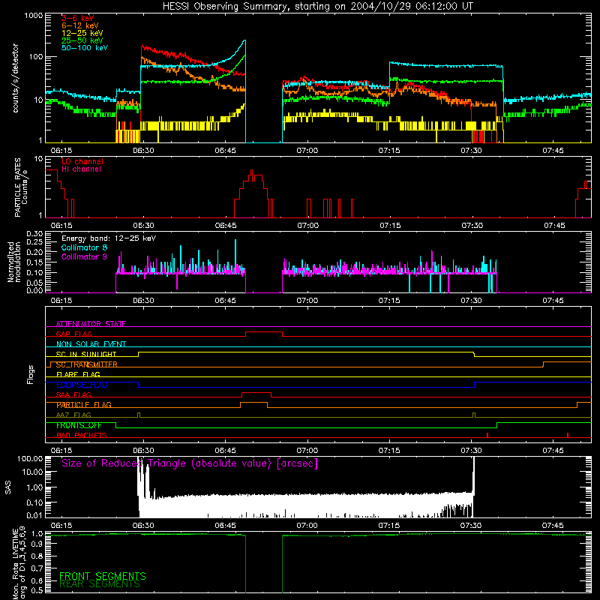Click 07:15 time label under modulation panel
The height and width of the screenshot is (600, 600).
[389, 301]
